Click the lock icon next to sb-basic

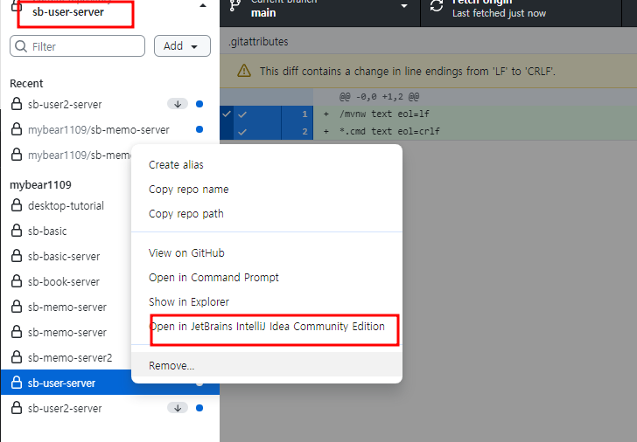click(x=17, y=231)
